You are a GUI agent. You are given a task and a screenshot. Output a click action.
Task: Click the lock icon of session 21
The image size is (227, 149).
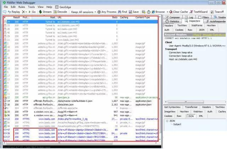tap(5, 40)
